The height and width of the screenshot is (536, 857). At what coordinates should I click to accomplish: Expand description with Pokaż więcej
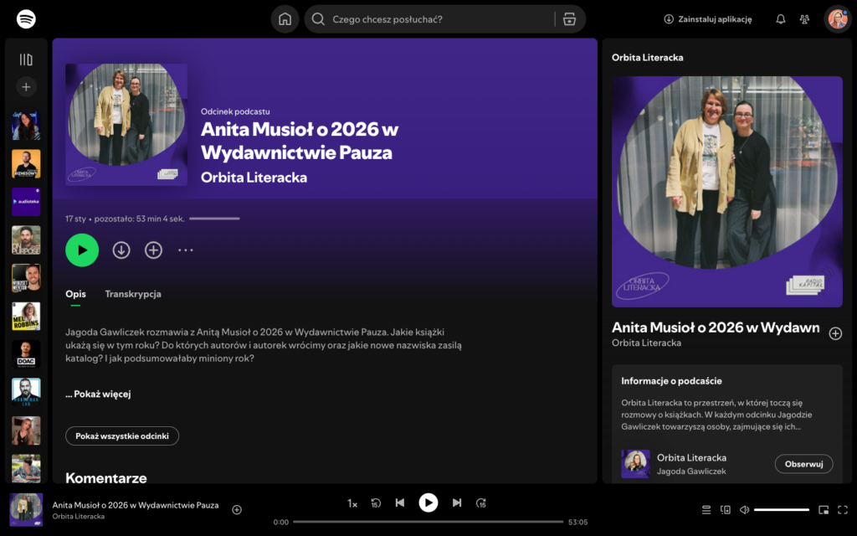tap(98, 394)
